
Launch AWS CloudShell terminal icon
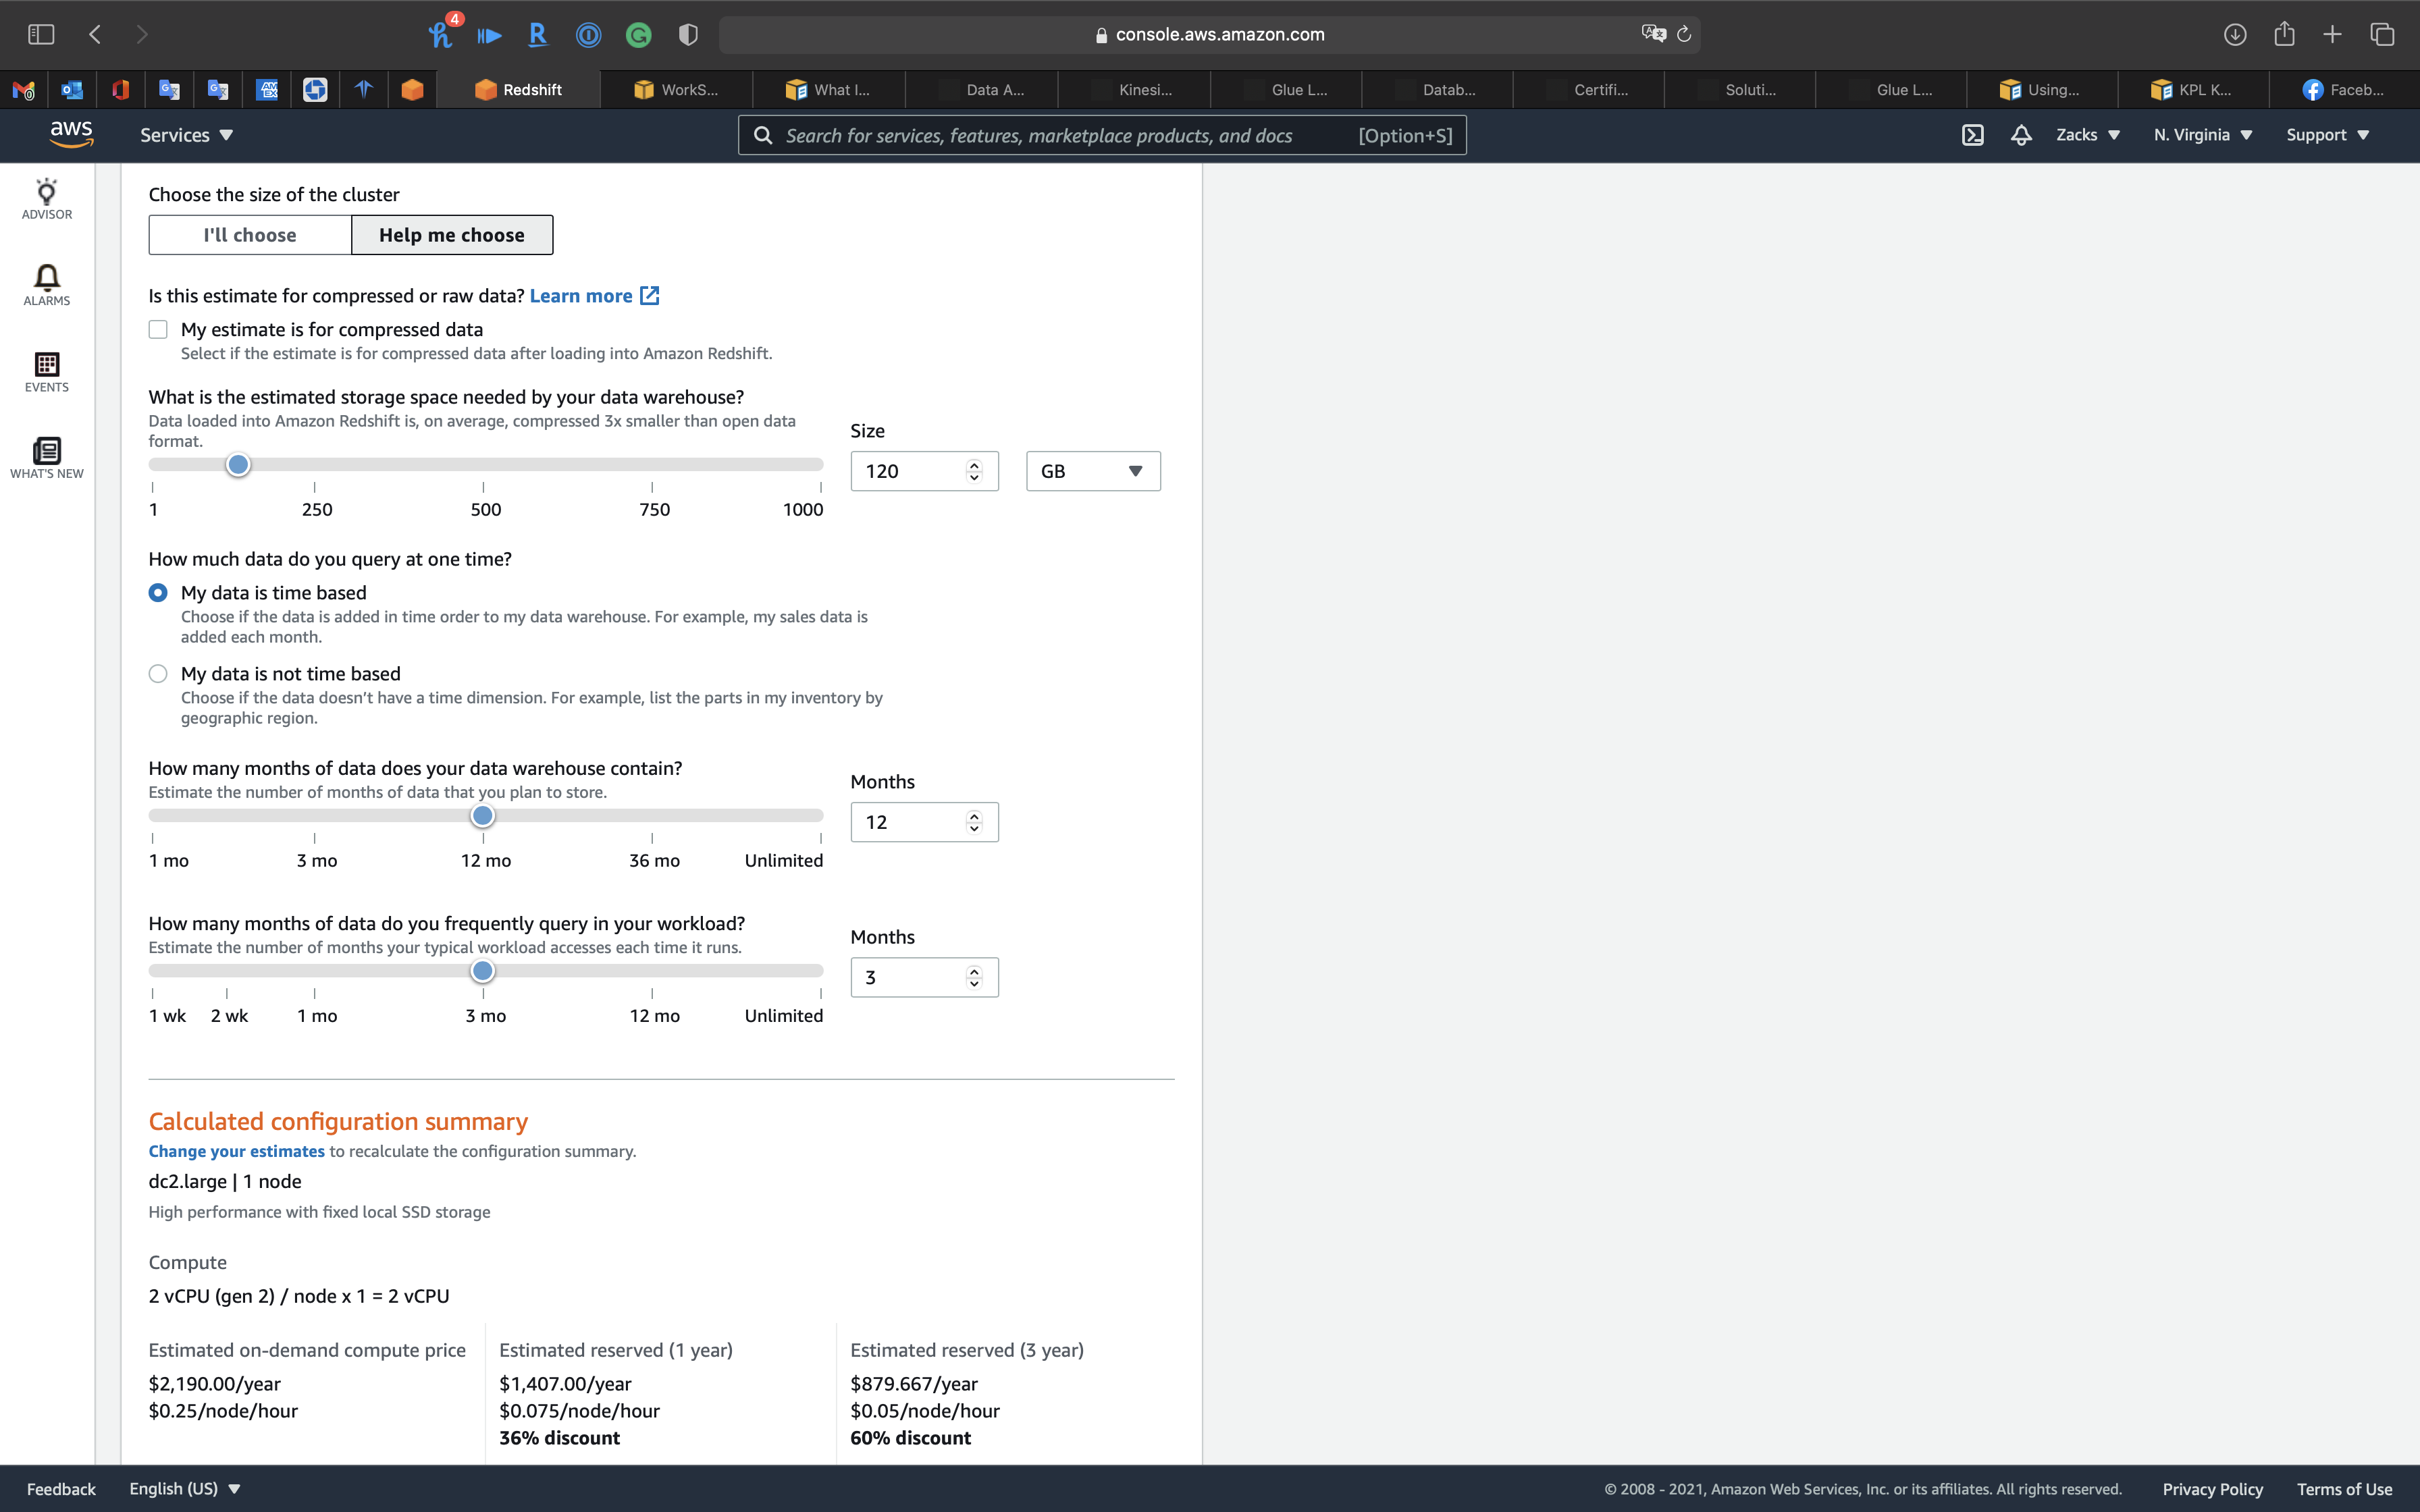[x=1972, y=135]
